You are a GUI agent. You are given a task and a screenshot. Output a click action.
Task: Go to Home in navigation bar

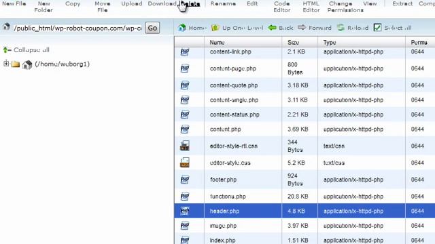tap(192, 28)
